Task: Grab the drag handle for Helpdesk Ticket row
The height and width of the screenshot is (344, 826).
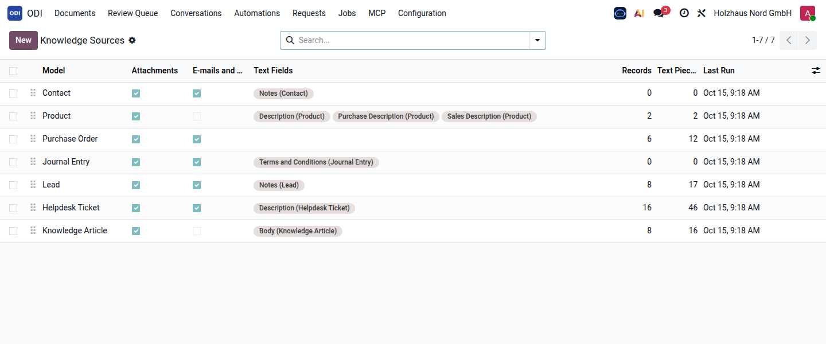Action: pos(33,208)
